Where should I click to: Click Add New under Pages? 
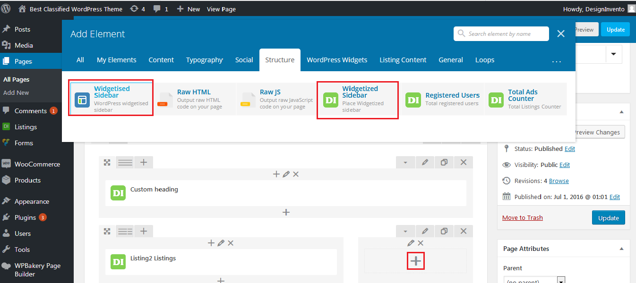point(16,93)
